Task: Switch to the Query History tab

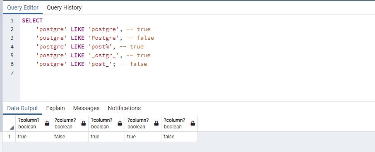Action: [x=64, y=7]
